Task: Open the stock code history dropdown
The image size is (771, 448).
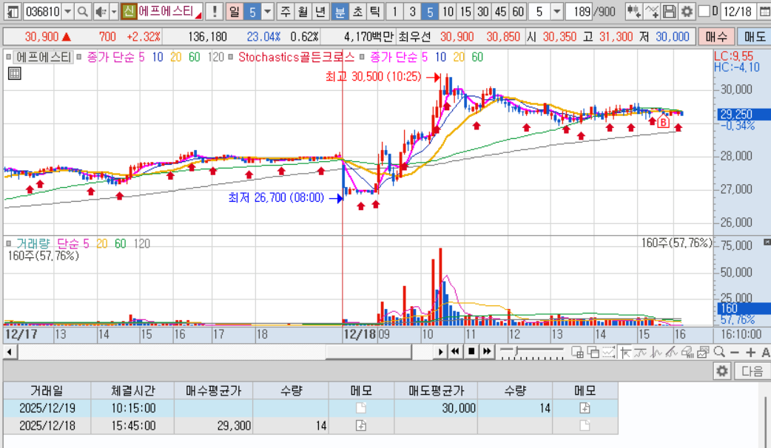Action: 68,11
